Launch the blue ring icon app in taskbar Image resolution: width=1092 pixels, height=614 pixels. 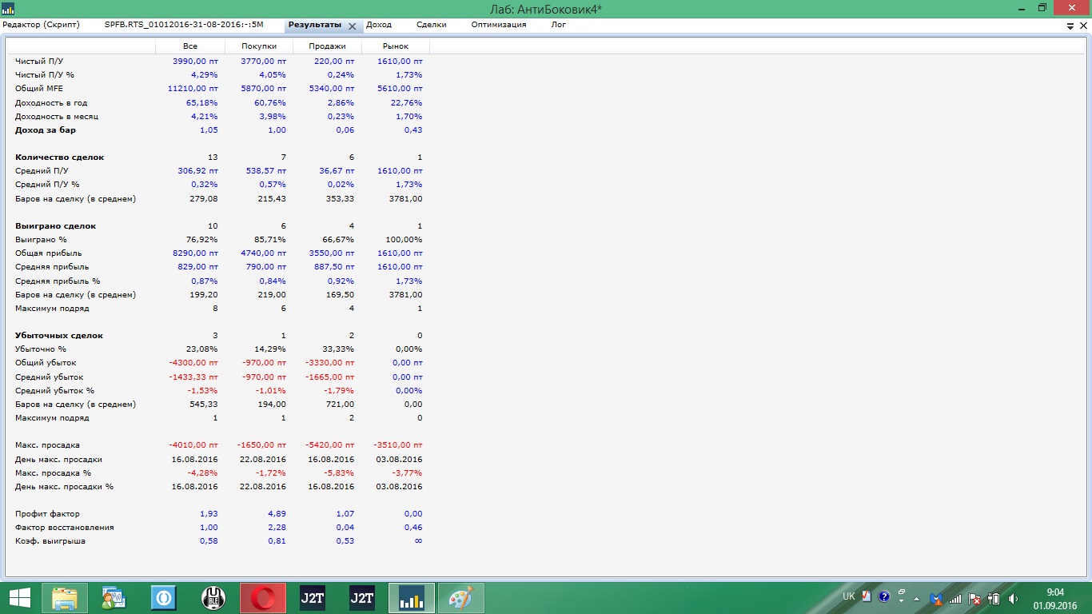pos(164,598)
